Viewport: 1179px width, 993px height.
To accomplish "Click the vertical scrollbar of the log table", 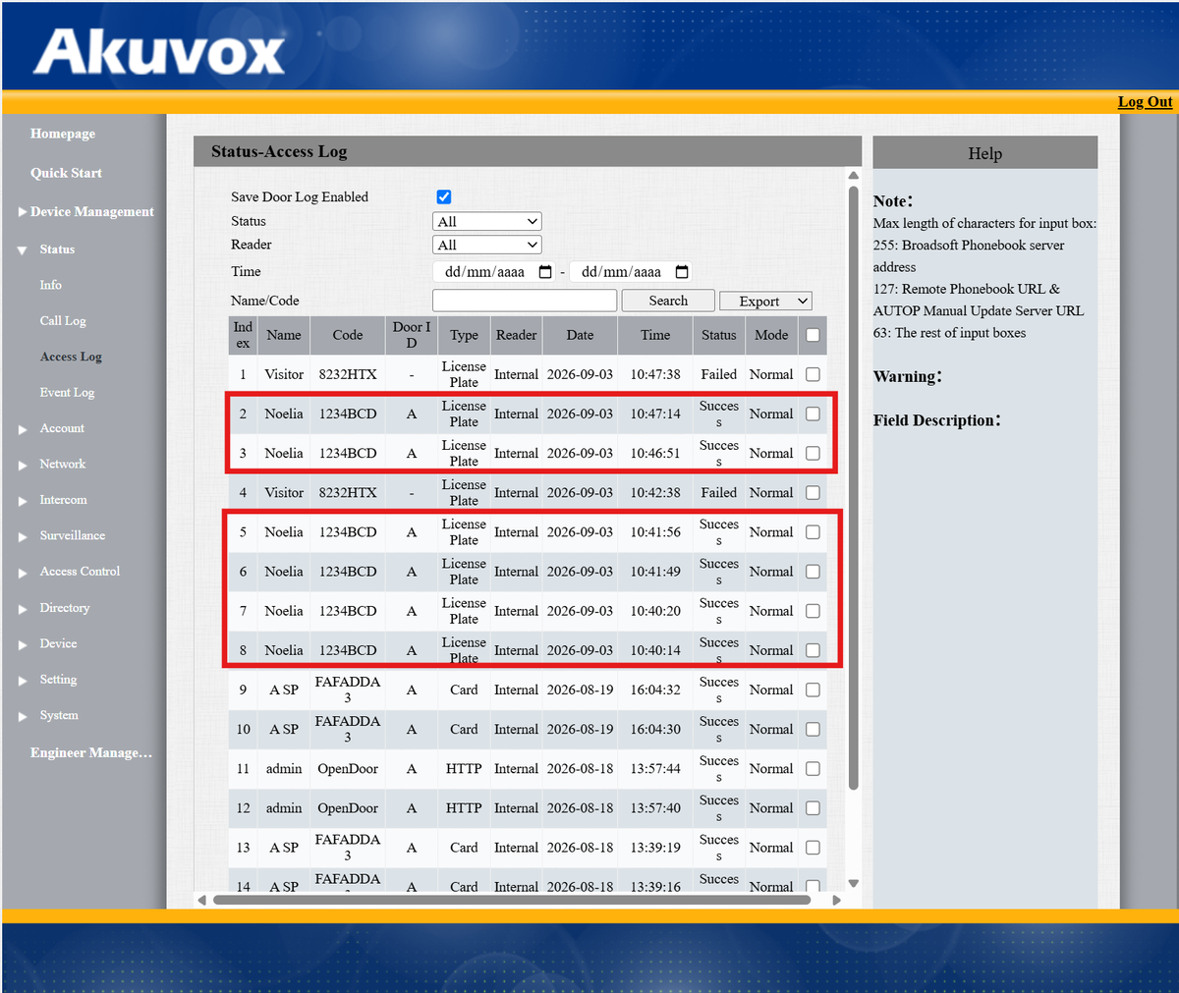I will (x=854, y=487).
